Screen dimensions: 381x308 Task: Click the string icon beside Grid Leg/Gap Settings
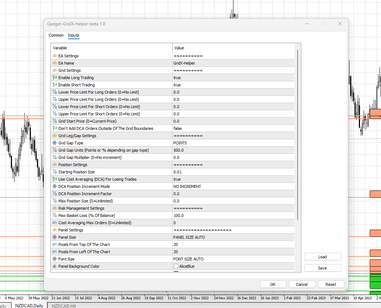point(54,136)
